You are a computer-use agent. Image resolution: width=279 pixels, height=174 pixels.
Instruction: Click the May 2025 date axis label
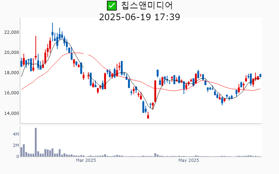189,160
